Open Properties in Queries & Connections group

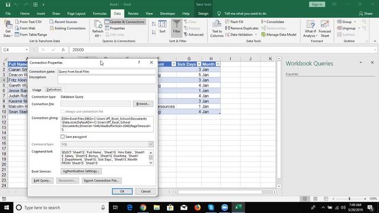[115, 28]
